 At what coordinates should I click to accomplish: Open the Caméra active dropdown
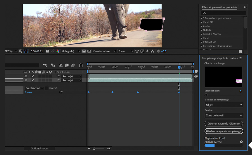[x=104, y=51]
